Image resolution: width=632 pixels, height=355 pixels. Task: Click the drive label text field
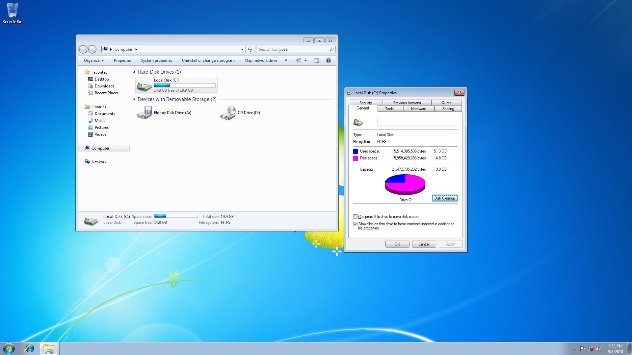point(417,122)
